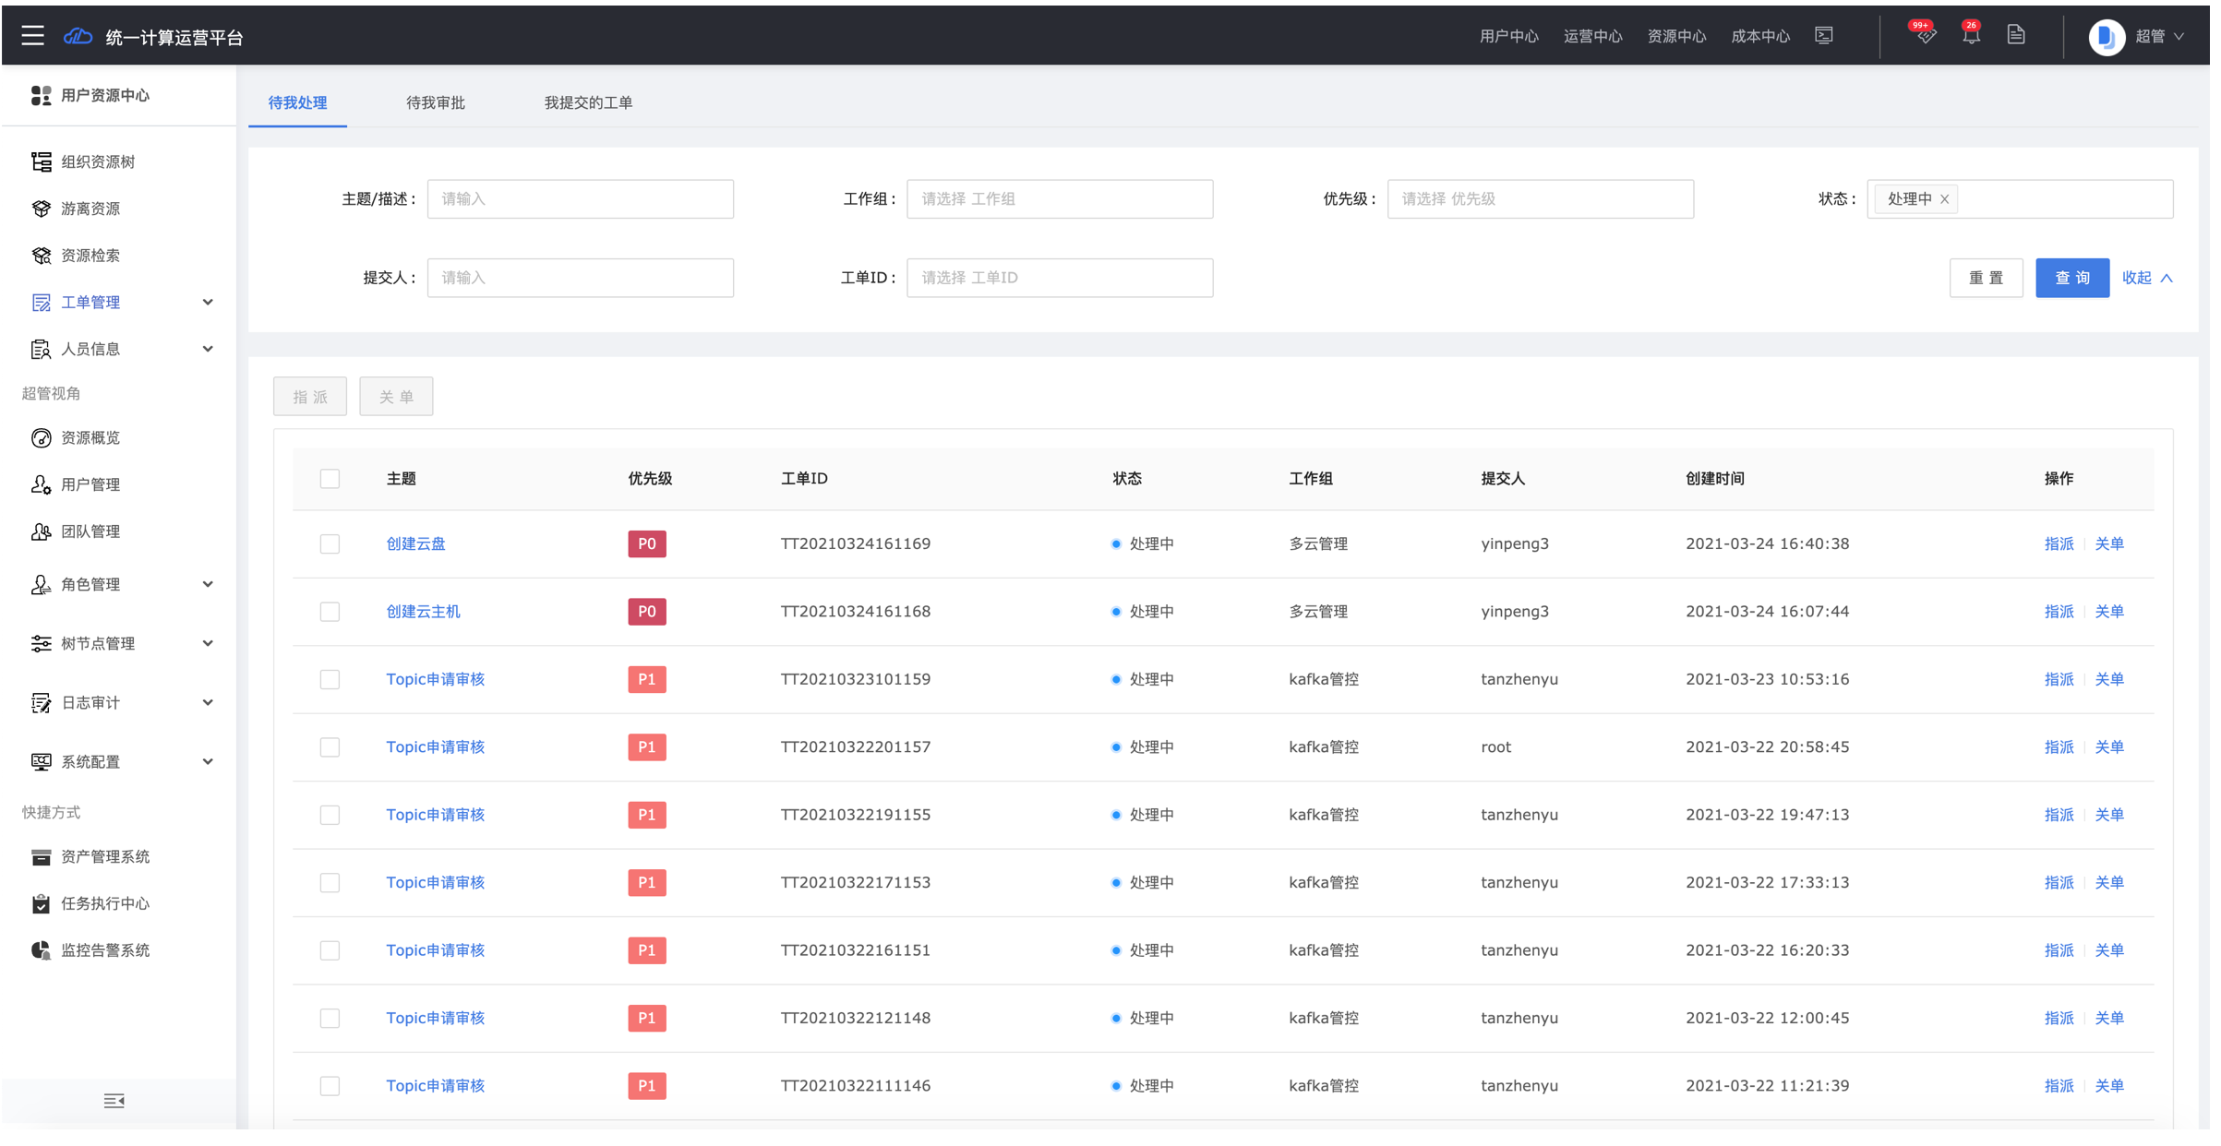Click the cloud platform logo icon
2221x1146 pixels.
pyautogui.click(x=78, y=36)
